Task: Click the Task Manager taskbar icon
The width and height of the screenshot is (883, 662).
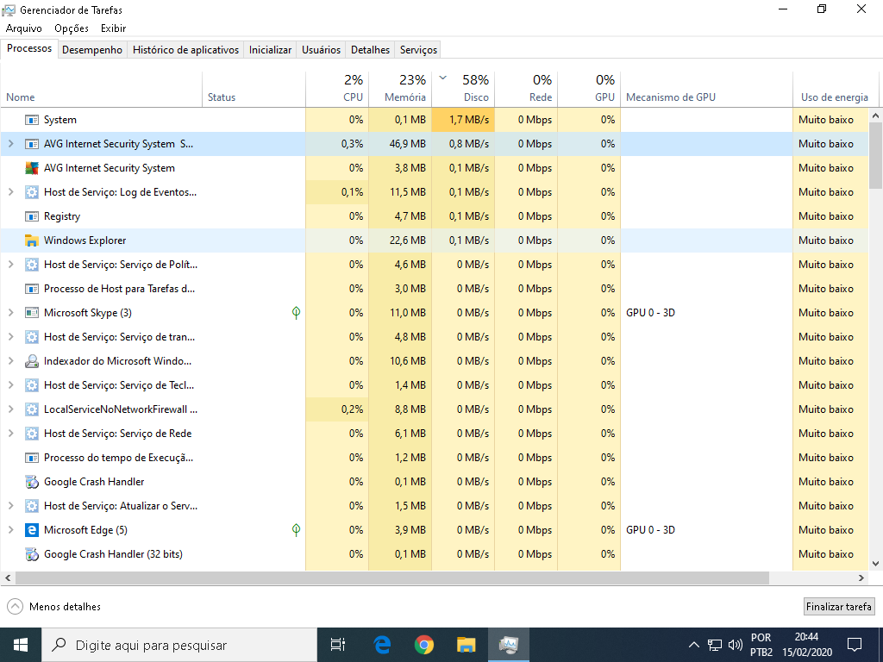Action: point(509,645)
